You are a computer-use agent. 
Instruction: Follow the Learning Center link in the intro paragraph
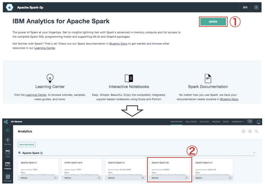point(45,48)
